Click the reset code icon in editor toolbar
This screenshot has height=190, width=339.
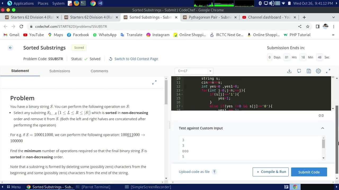pyautogui.click(x=299, y=71)
